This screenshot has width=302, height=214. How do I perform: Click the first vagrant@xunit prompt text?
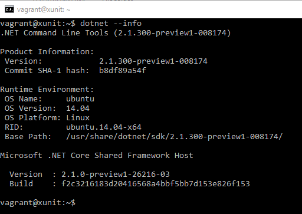(x=38, y=24)
